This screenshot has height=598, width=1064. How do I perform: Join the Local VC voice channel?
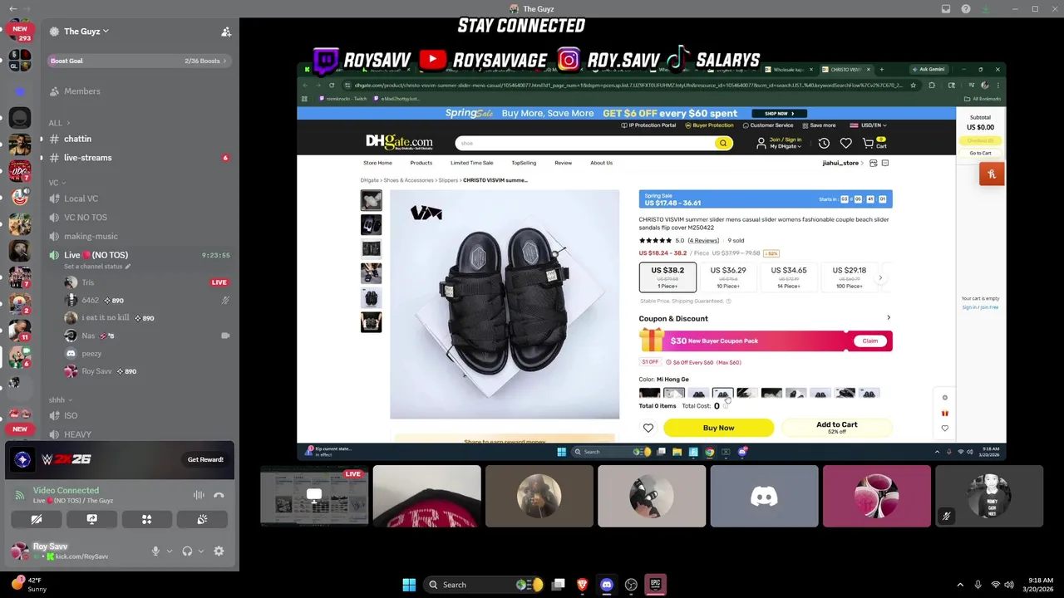81,199
